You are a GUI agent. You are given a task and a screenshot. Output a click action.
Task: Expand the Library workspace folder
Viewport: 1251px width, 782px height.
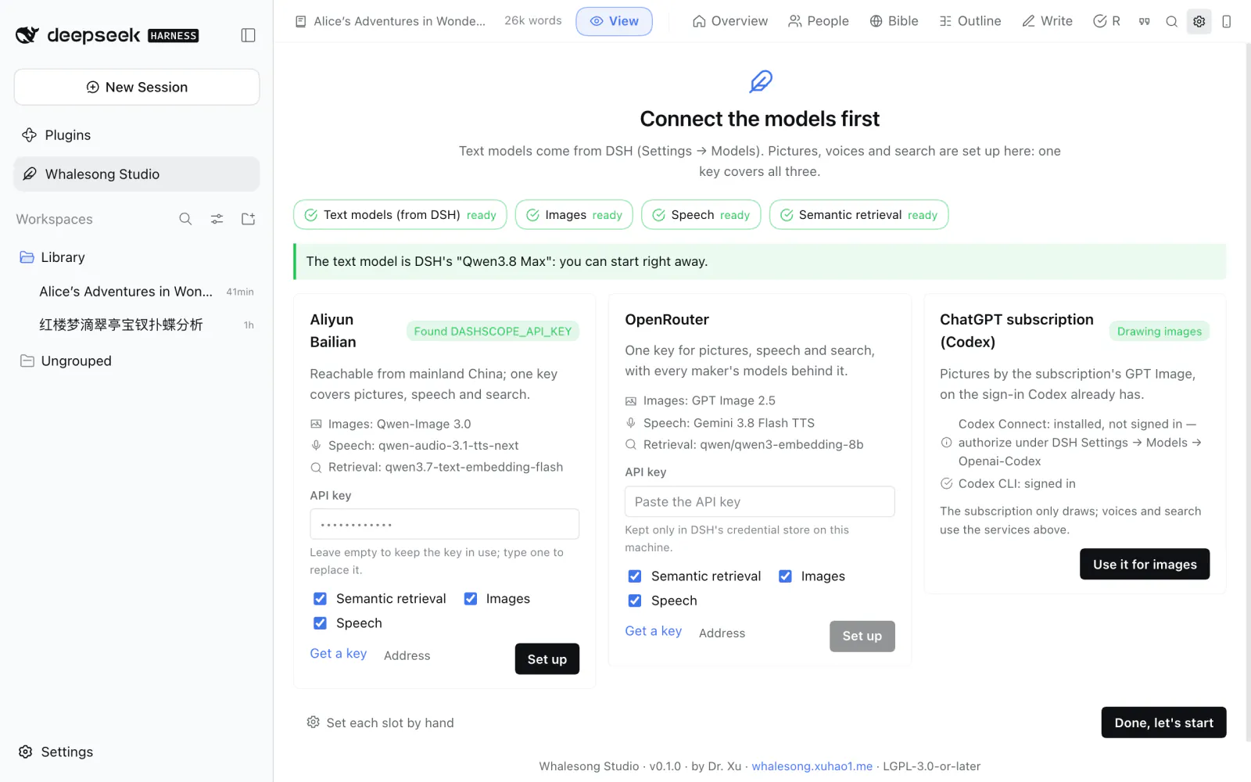pyautogui.click(x=136, y=257)
